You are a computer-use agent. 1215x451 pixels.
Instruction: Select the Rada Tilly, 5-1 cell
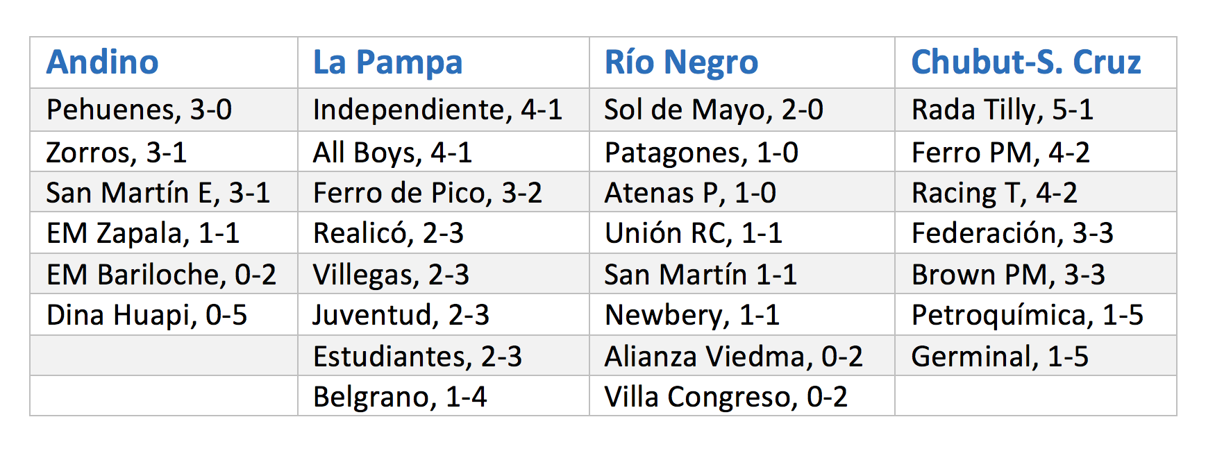point(1036,110)
